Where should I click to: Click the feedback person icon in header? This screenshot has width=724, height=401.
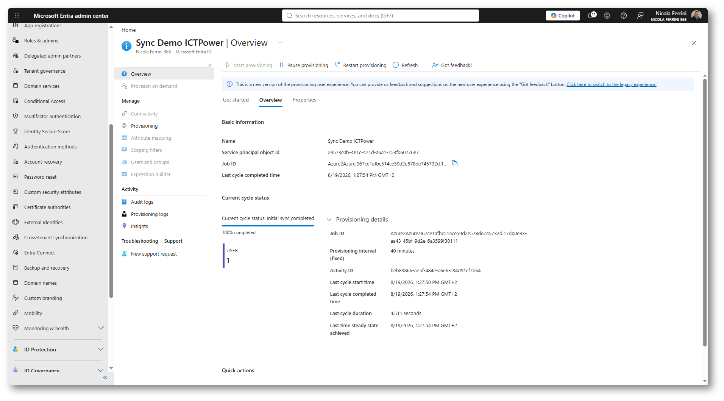click(640, 16)
